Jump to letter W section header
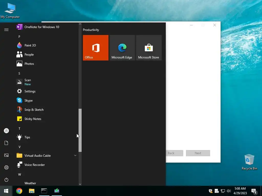The width and height of the screenshot is (262, 196). (x=19, y=174)
